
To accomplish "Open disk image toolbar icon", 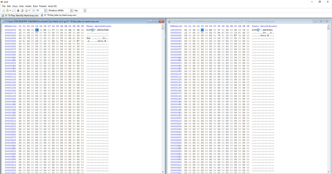I will pyautogui.click(x=26, y=11).
